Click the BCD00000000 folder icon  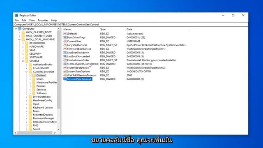pyautogui.click(x=27, y=43)
